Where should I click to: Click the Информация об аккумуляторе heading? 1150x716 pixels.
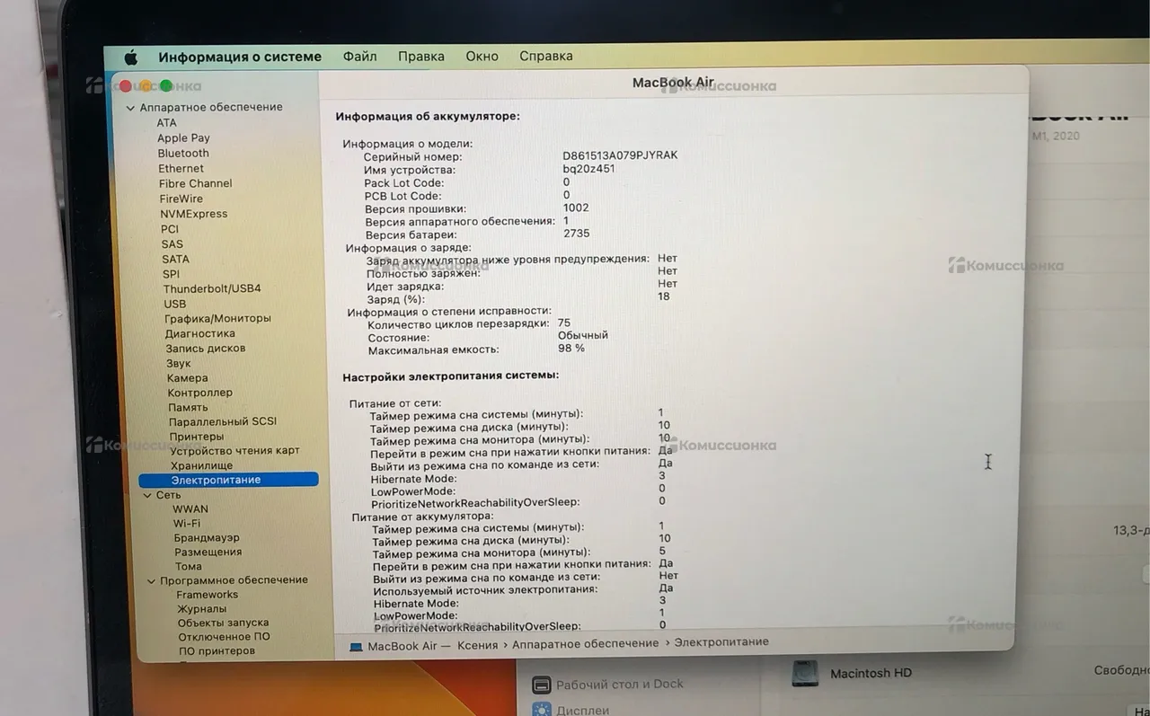point(428,117)
